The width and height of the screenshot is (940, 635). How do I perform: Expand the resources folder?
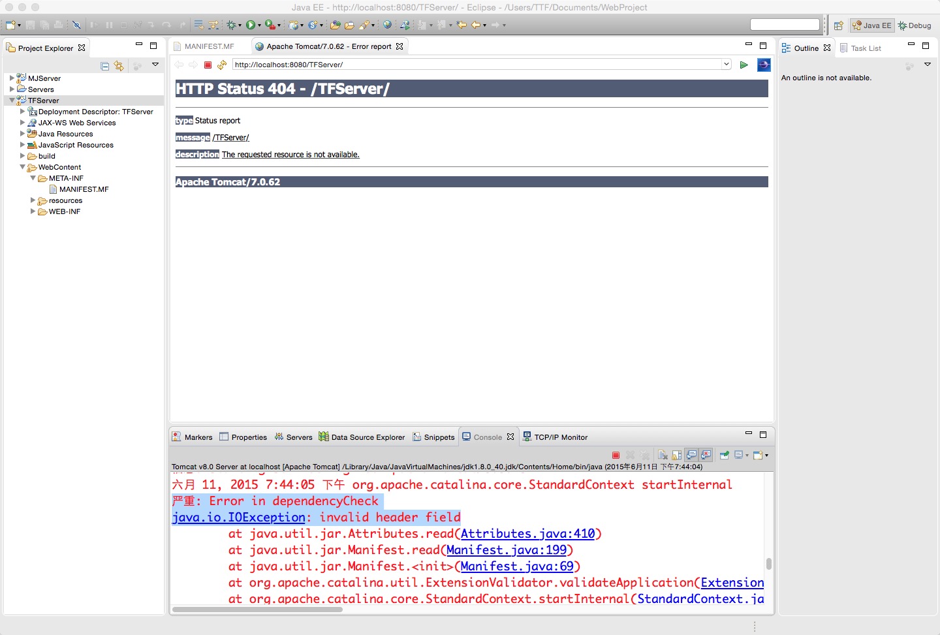click(x=33, y=200)
